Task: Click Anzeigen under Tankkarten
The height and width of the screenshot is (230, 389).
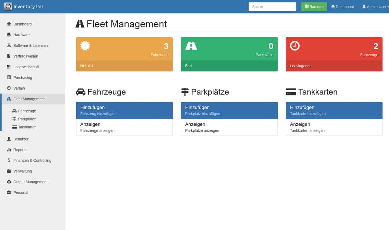Action: [x=334, y=127]
